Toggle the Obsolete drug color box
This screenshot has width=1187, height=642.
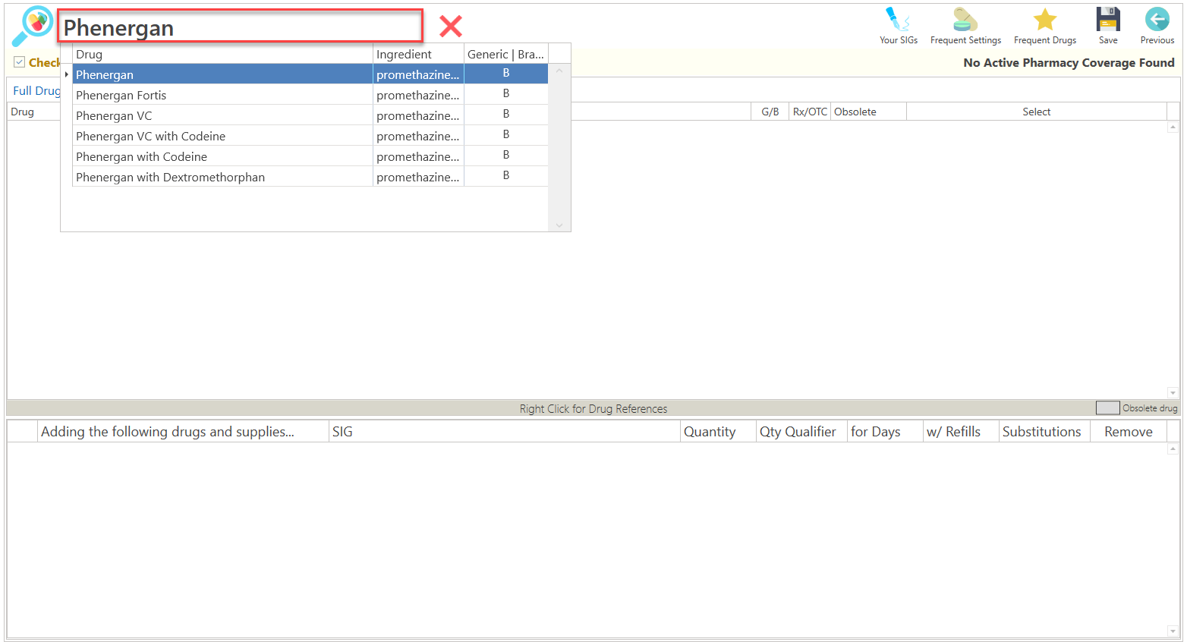tap(1107, 408)
